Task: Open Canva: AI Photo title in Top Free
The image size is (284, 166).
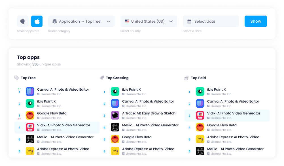Action: tap(63, 90)
